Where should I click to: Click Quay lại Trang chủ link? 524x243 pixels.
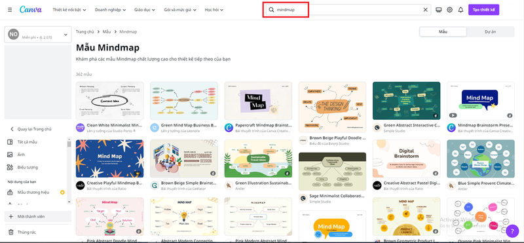pyautogui.click(x=35, y=129)
